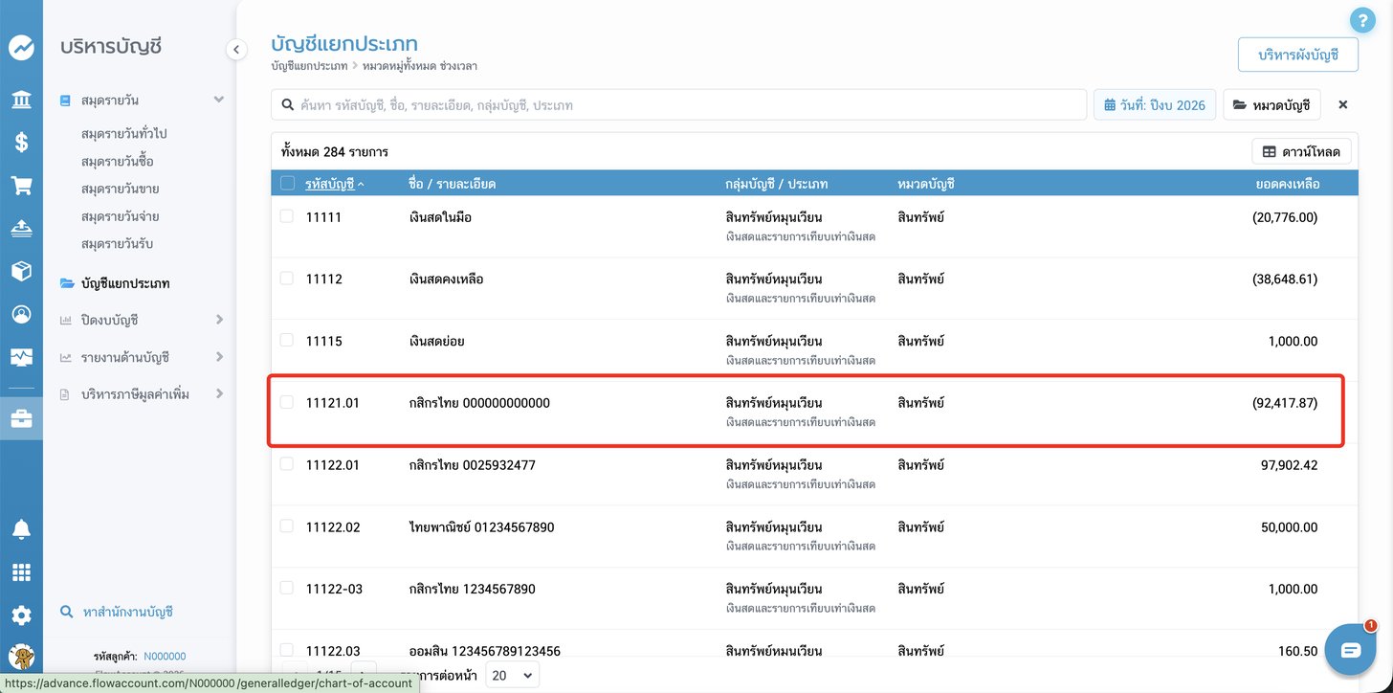The height and width of the screenshot is (693, 1393).
Task: Click the blue help question mark
Action: pyautogui.click(x=1361, y=19)
